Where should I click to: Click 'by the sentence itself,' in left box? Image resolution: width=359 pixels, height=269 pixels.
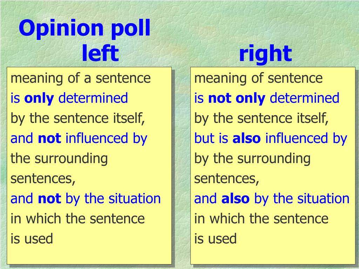click(78, 119)
